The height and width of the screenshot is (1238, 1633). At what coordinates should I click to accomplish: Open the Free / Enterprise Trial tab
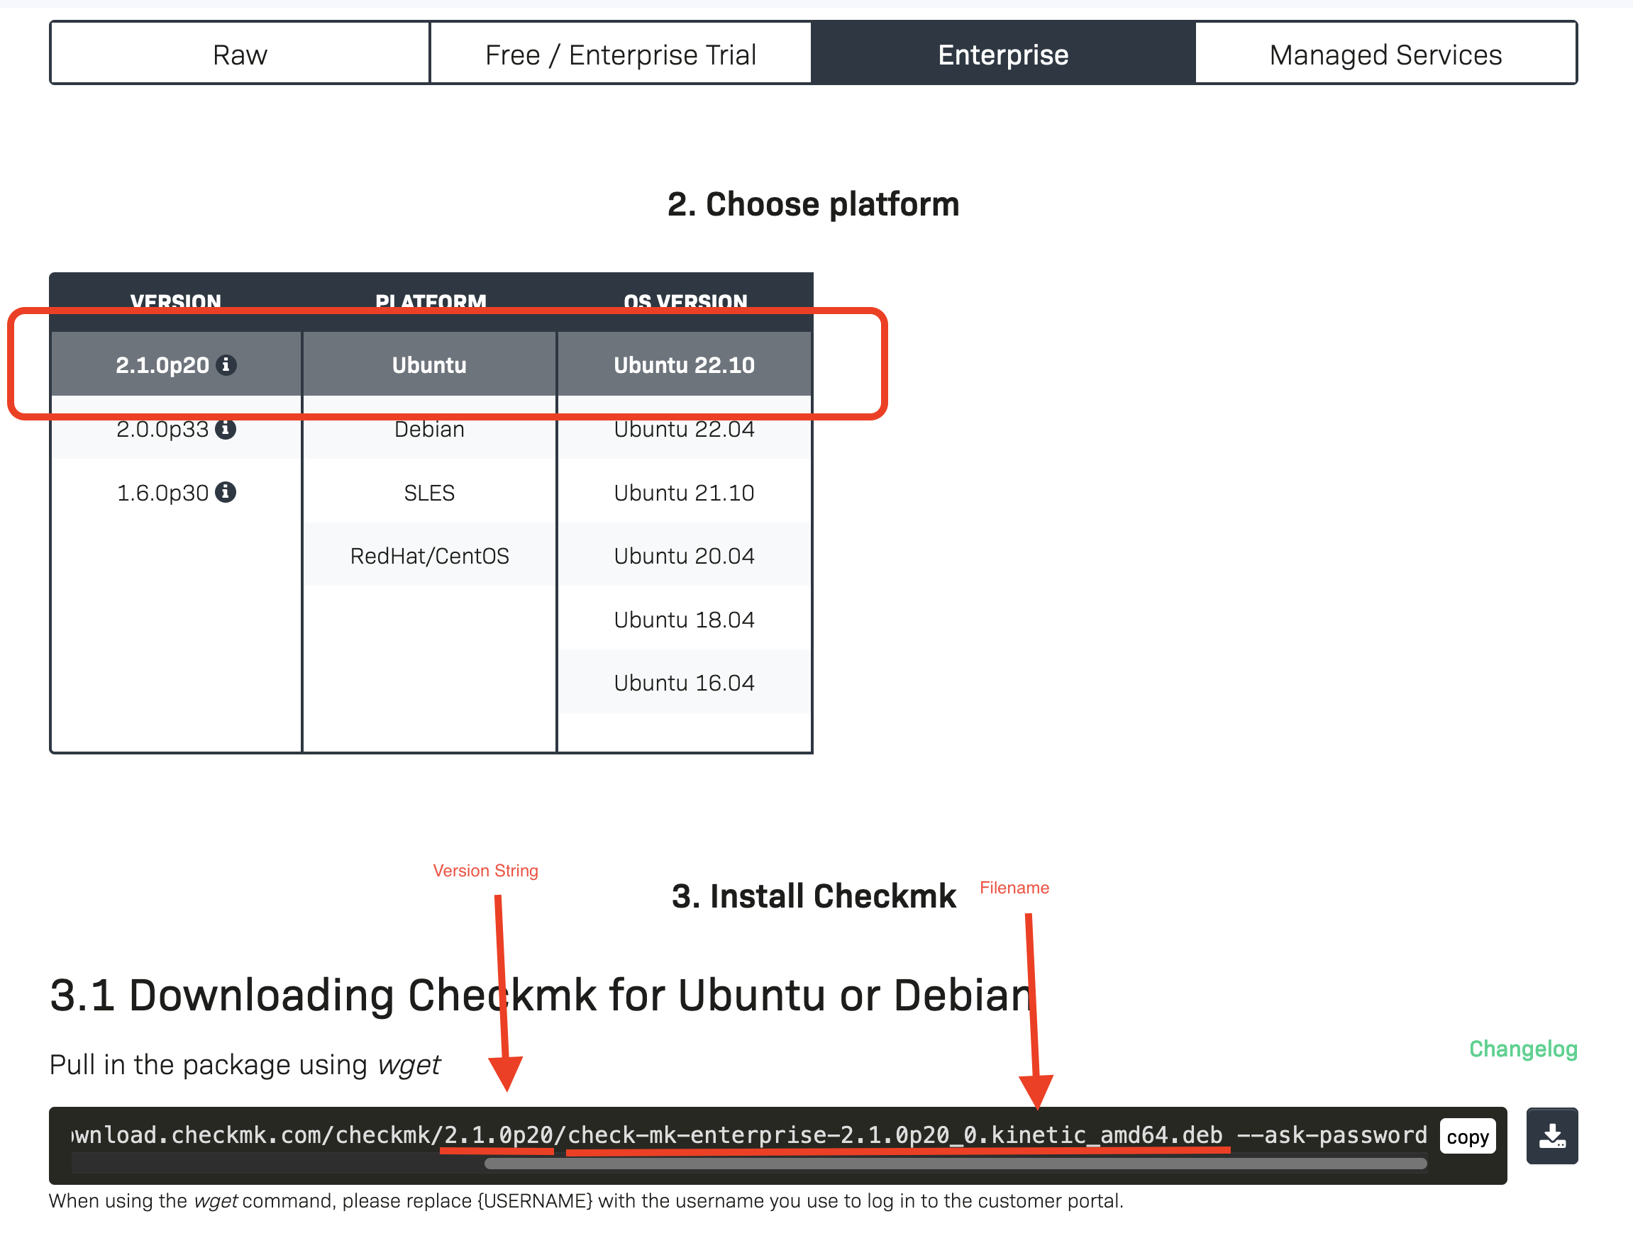pyautogui.click(x=620, y=55)
